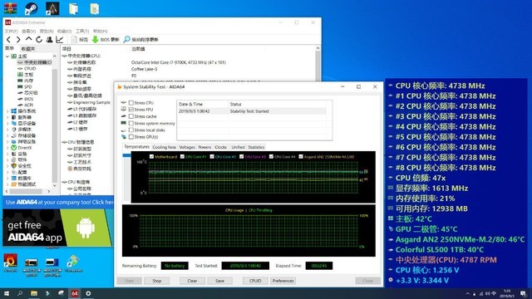This screenshot has width=532, height=299.
Task: Uncheck the Stress FPU checkbox
Action: click(x=131, y=110)
